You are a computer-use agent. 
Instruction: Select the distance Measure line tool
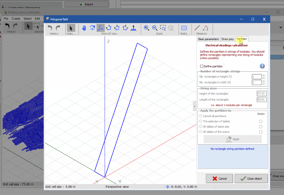[x=197, y=28]
